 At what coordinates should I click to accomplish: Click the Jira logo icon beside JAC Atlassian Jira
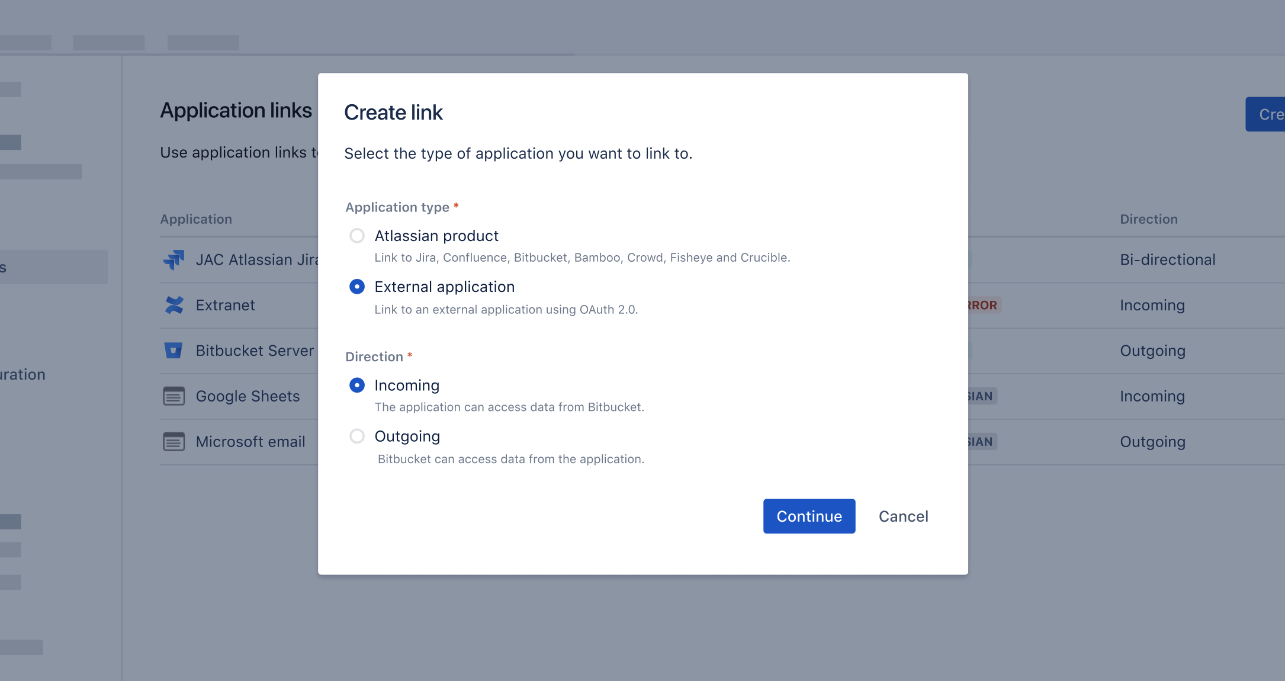[x=174, y=259]
